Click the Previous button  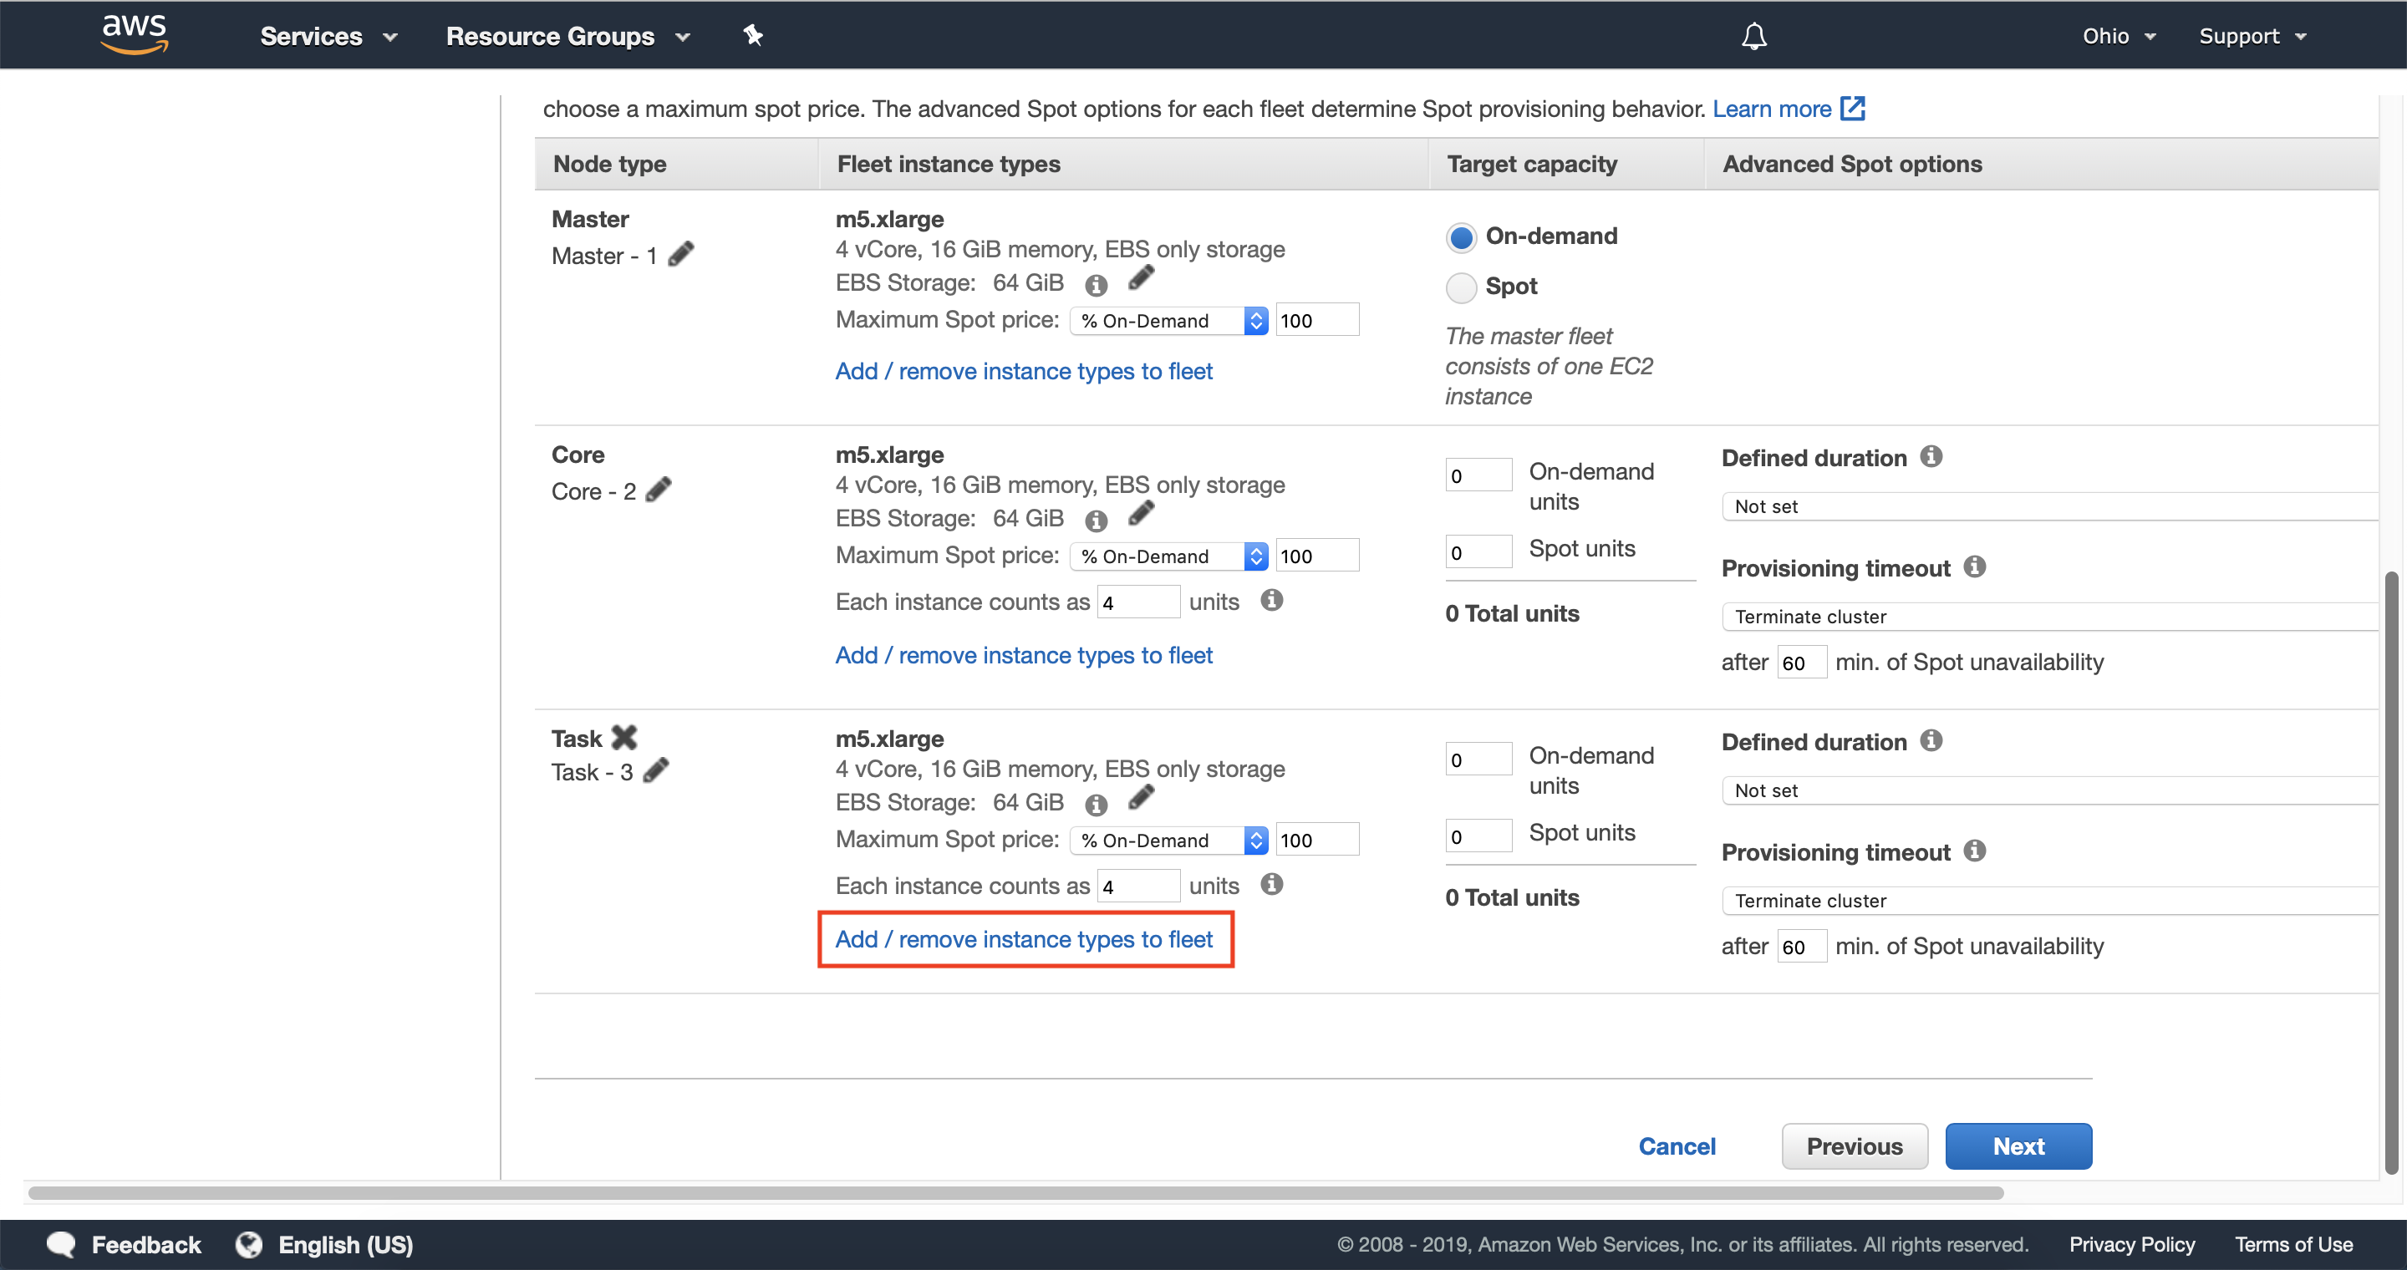(x=1853, y=1145)
